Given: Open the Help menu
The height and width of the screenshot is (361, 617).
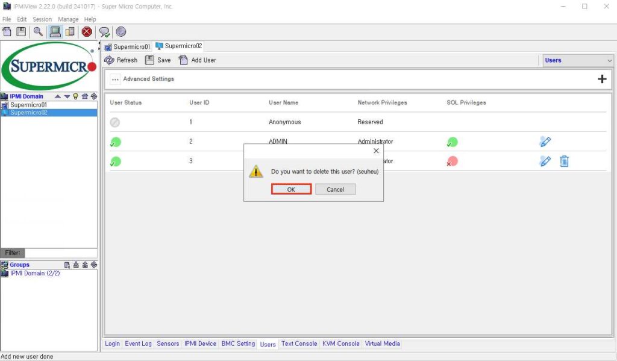Looking at the screenshot, I should click(x=90, y=19).
